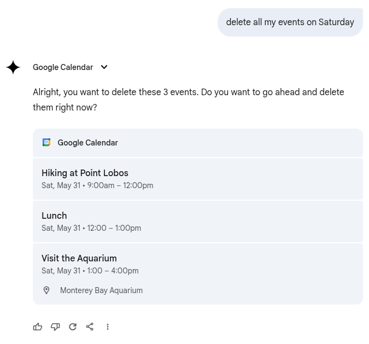Share the response
The height and width of the screenshot is (344, 369).
tap(90, 327)
